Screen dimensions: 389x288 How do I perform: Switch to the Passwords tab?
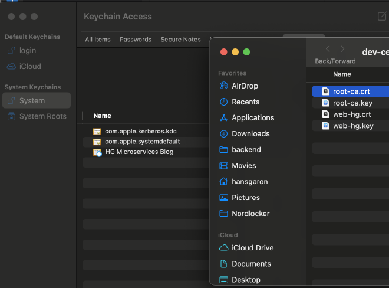coord(136,40)
